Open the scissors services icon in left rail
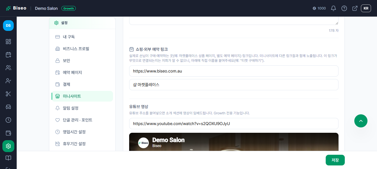377x169 pixels. pos(8,94)
